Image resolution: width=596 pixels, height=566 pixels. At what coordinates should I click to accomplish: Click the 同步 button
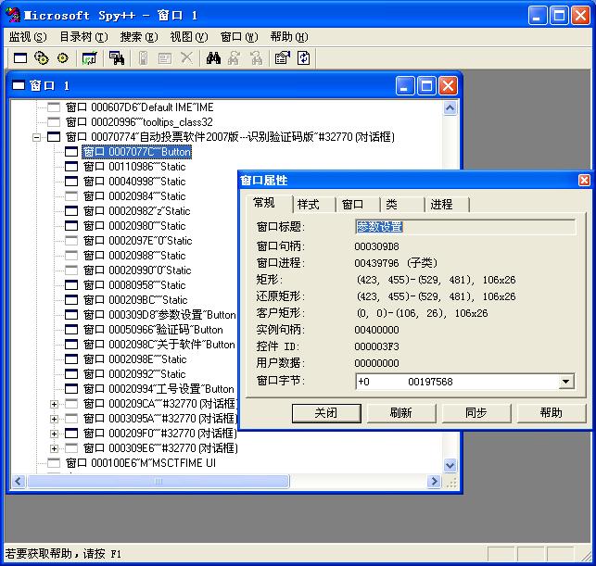476,413
